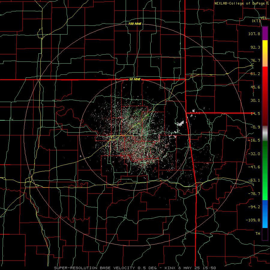Click the -78.7 velocity scale value
The image size is (270, 270).
point(254,193)
